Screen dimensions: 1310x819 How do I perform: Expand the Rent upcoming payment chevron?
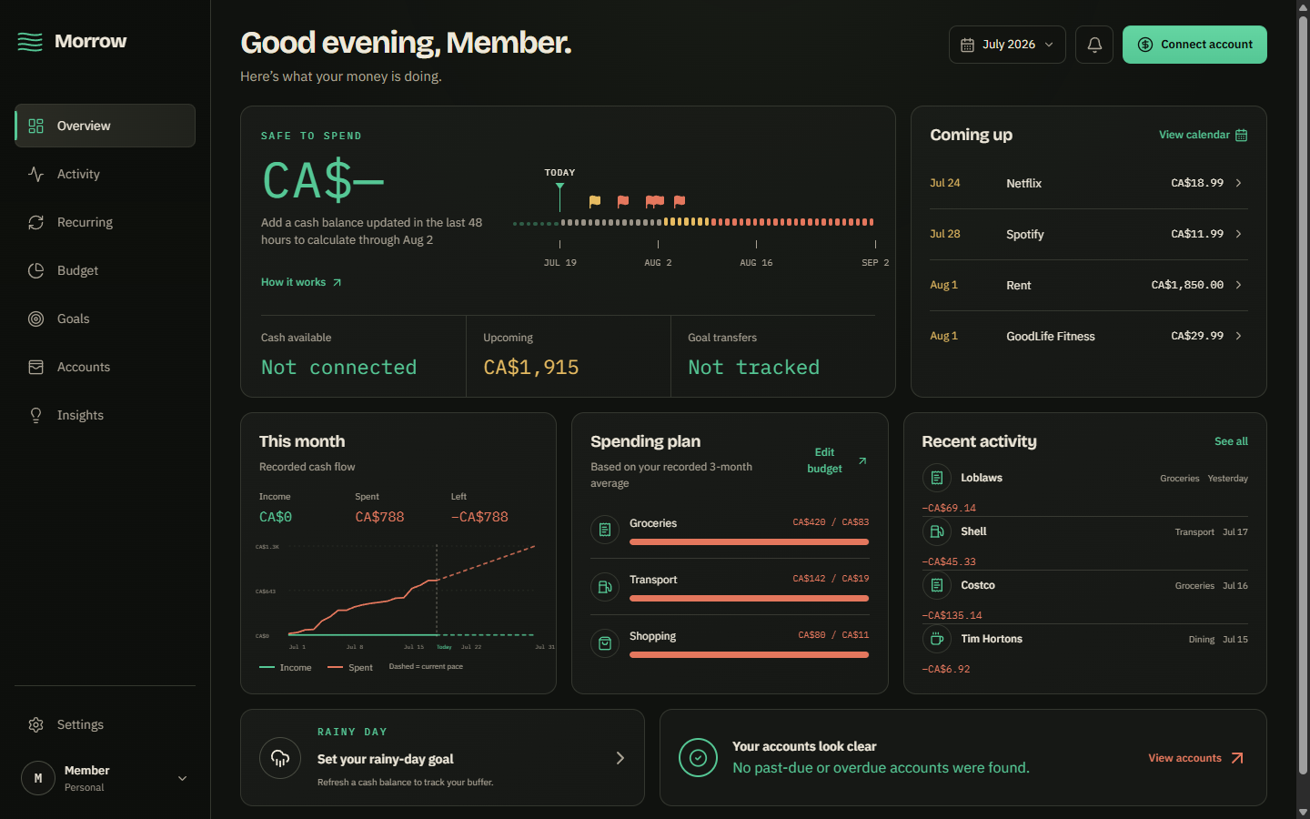coord(1238,285)
